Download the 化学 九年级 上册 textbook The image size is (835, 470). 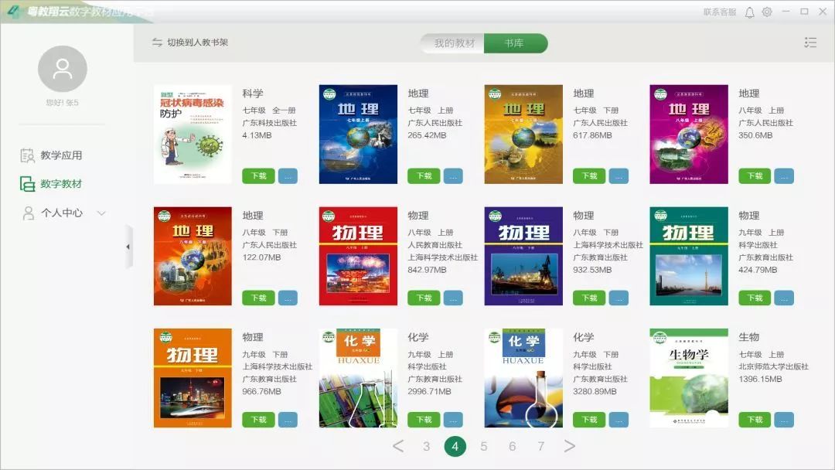tap(422, 420)
